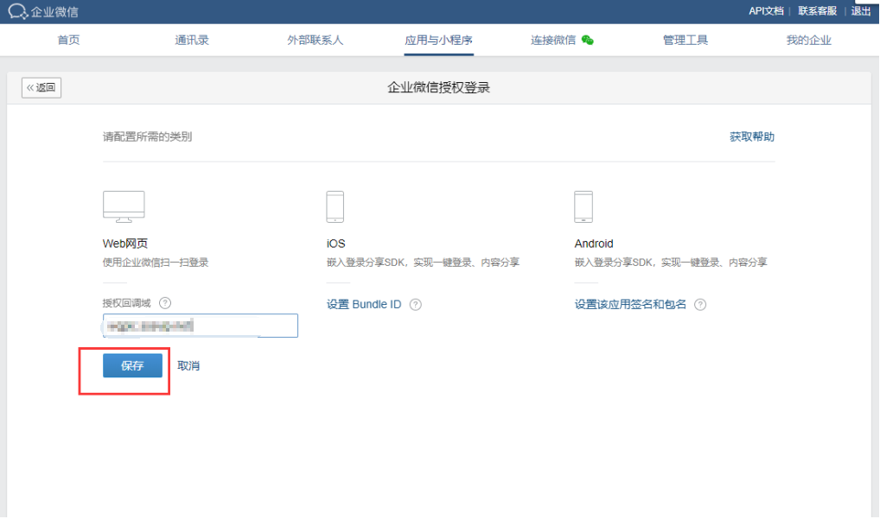Open help tooltip next to 授权回调域
Viewport: 880px width, 519px height.
165,303
